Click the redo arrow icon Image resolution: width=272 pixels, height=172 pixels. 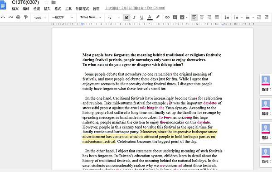click(10, 17)
